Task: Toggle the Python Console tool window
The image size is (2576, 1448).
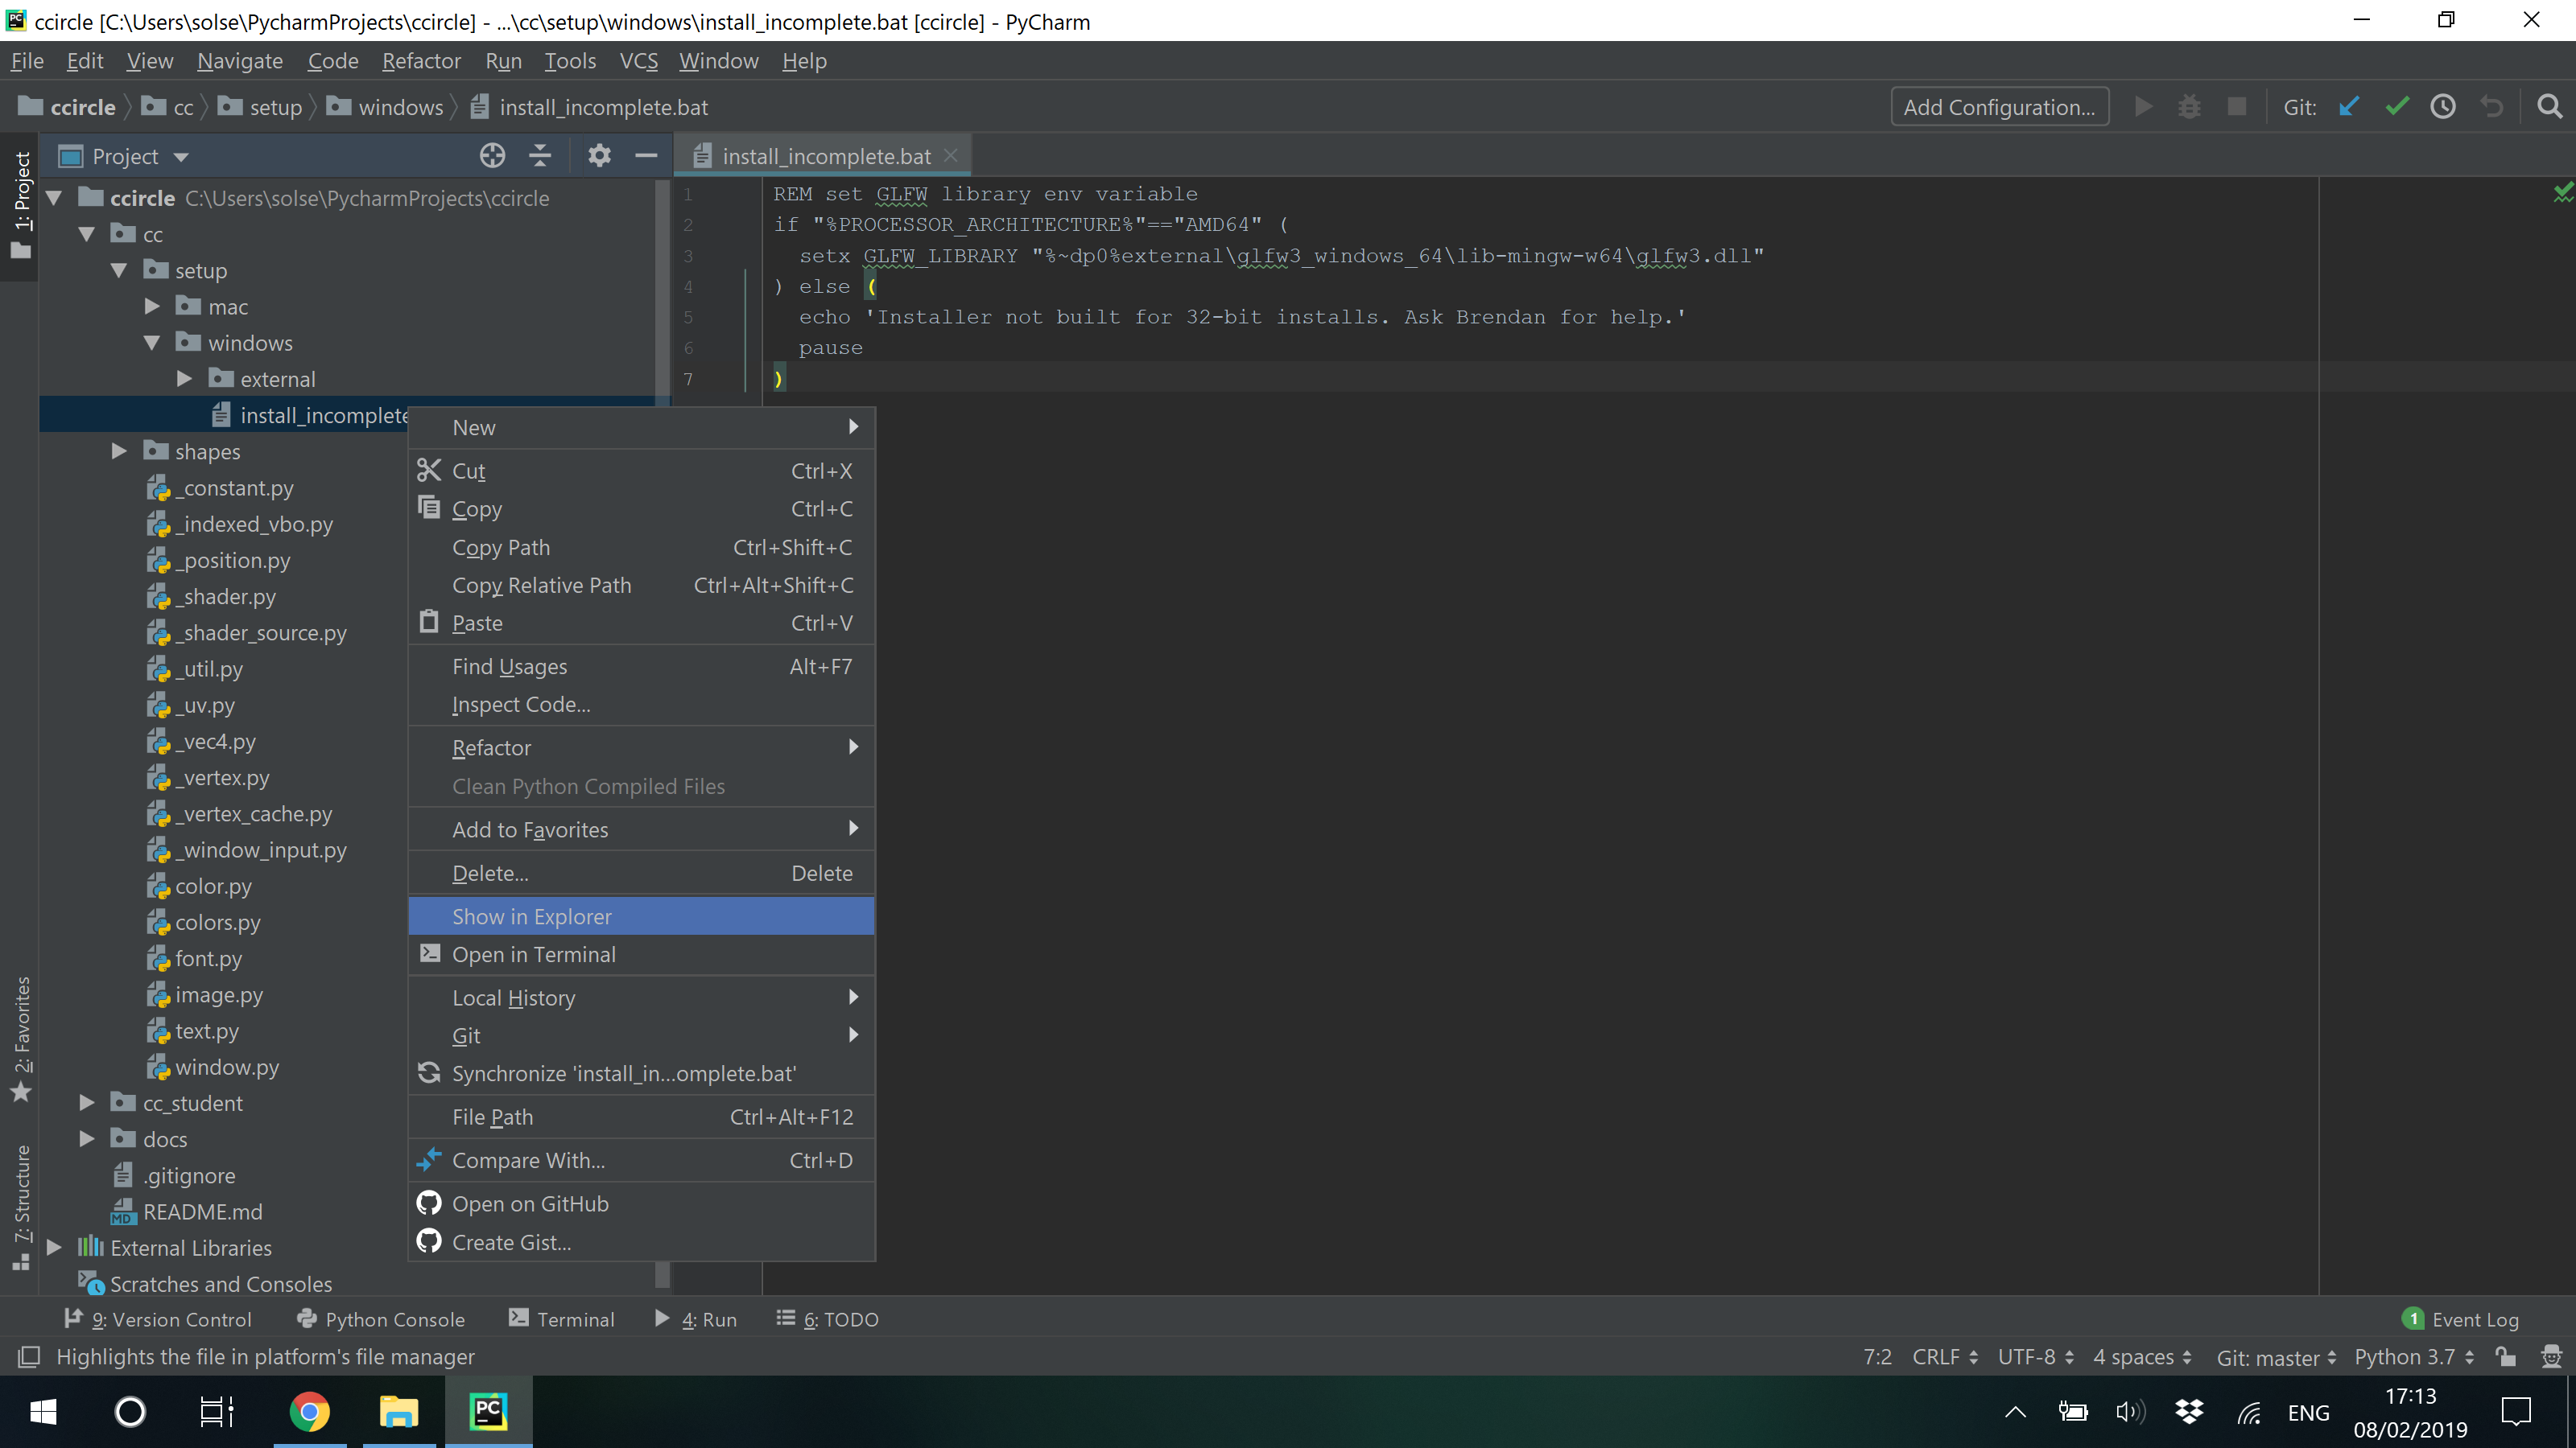Action: pos(381,1319)
